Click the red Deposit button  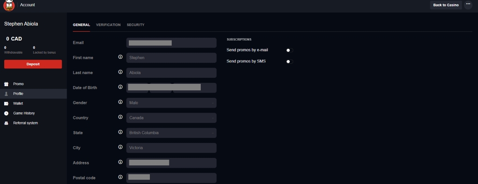tap(33, 64)
